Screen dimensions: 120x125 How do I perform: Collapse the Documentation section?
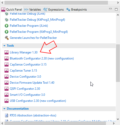tap(4, 109)
